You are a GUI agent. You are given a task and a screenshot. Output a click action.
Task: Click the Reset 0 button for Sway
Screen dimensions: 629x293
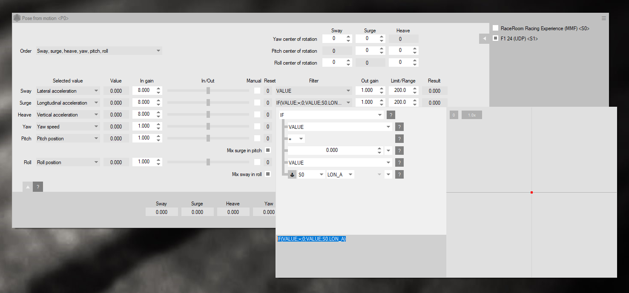[268, 91]
